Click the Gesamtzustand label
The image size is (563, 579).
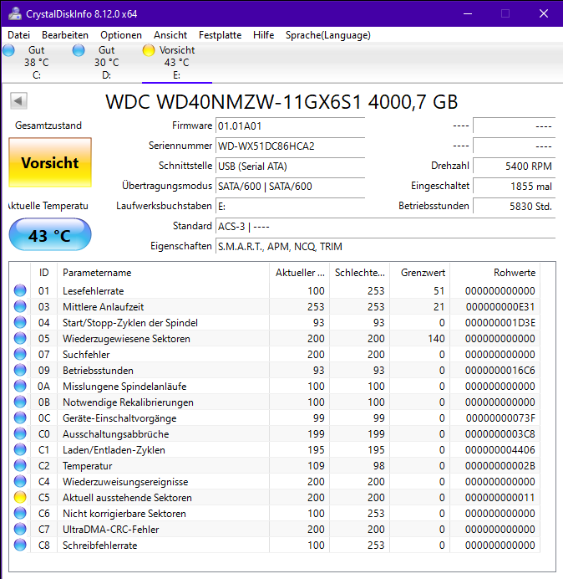point(48,126)
